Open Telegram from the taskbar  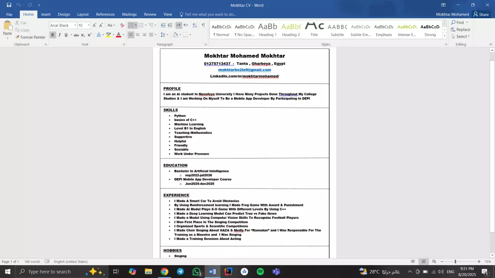click(180, 272)
